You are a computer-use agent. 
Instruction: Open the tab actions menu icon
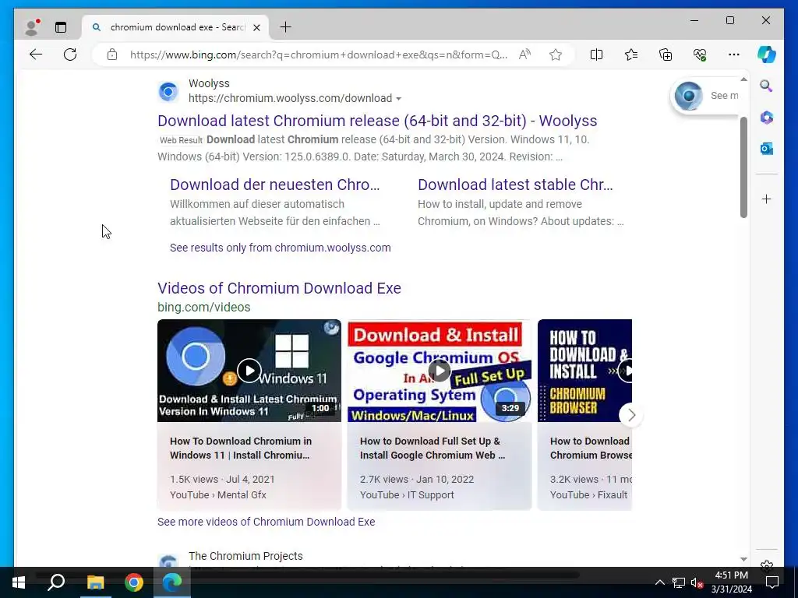(x=61, y=27)
